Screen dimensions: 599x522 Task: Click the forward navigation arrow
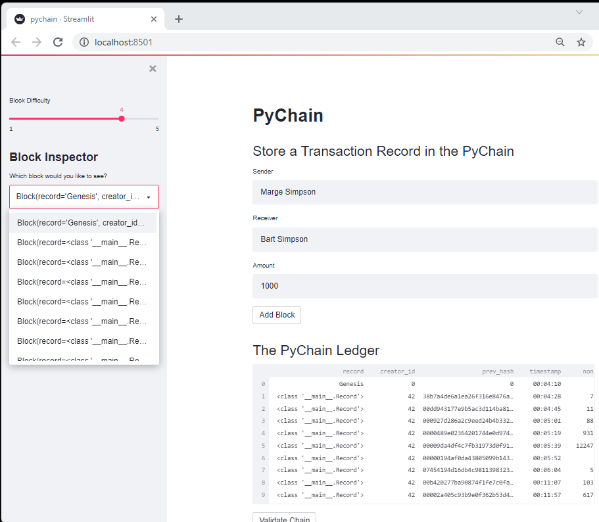click(37, 41)
